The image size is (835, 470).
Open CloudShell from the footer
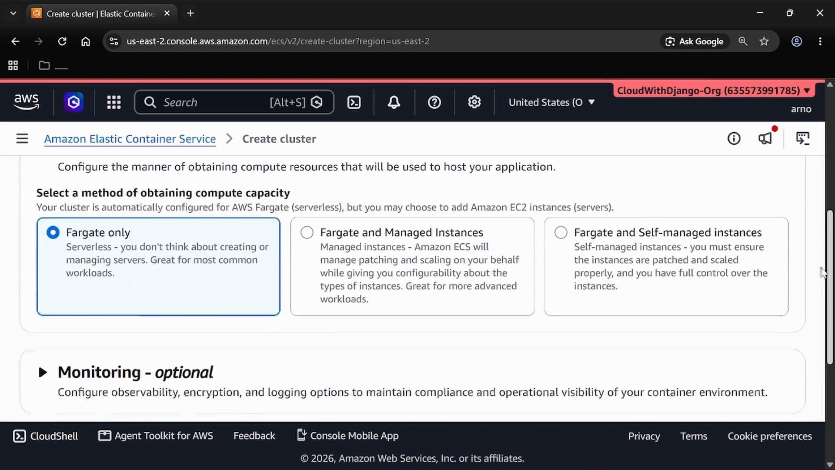point(46,436)
